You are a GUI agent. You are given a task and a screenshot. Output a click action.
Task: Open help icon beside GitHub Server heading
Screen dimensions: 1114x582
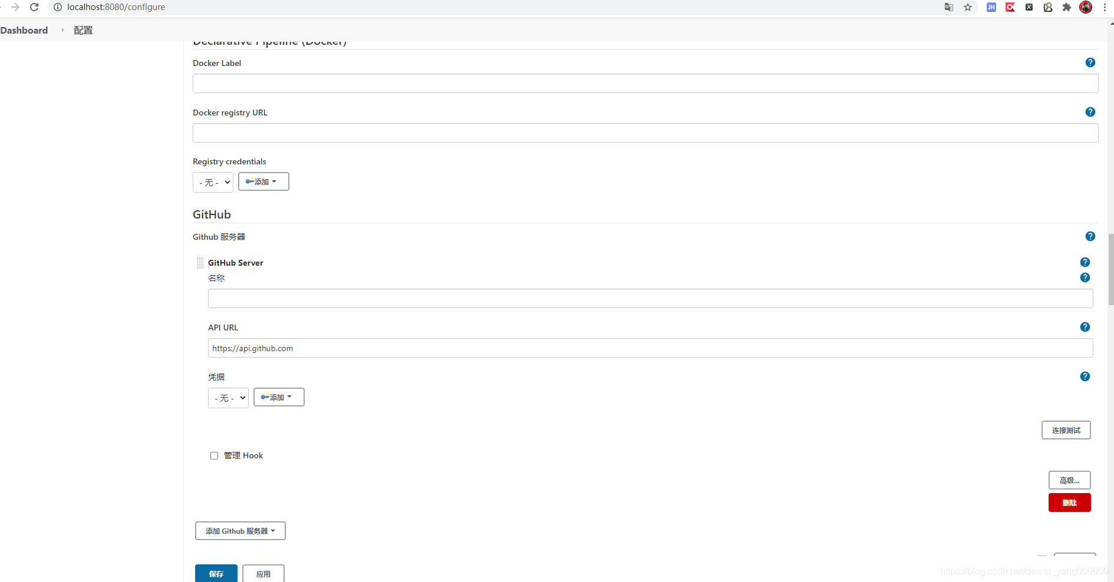coord(1085,262)
